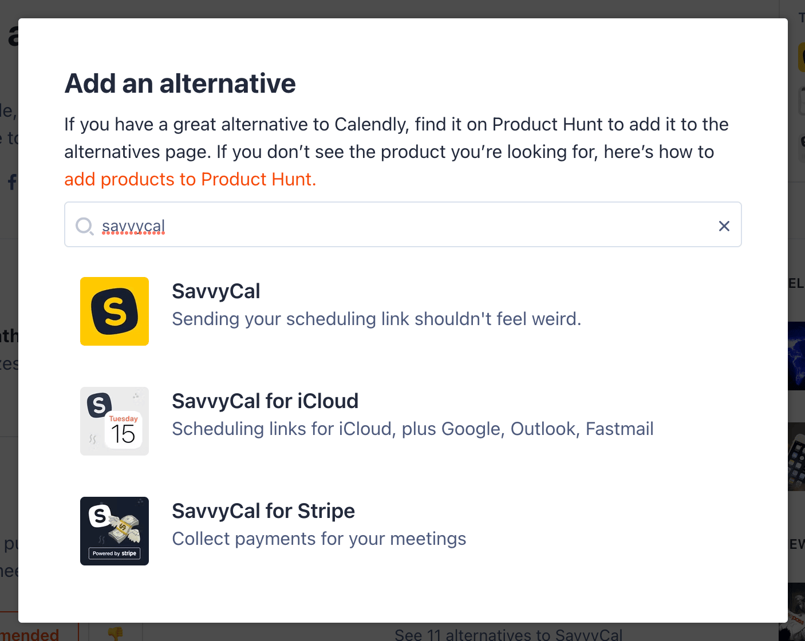
Task: Open the 'add products to Product Hunt' link
Action: point(190,180)
